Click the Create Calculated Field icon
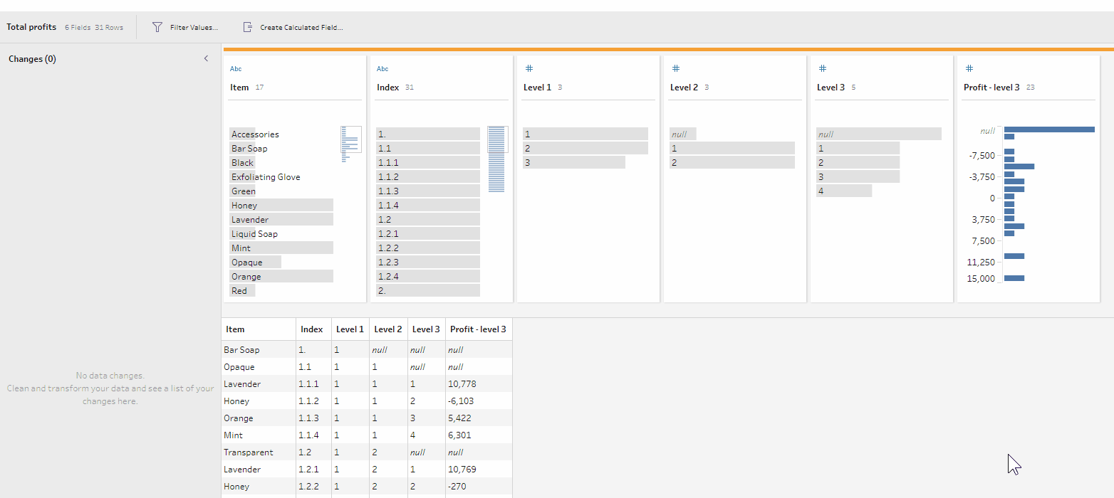This screenshot has height=498, width=1114. 247,27
